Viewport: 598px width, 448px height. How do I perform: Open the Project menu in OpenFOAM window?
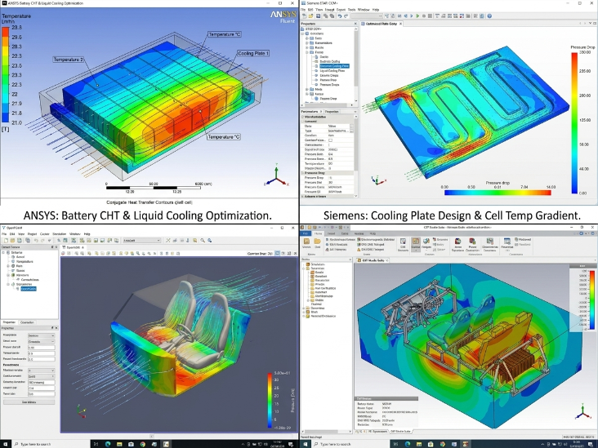tap(32, 234)
